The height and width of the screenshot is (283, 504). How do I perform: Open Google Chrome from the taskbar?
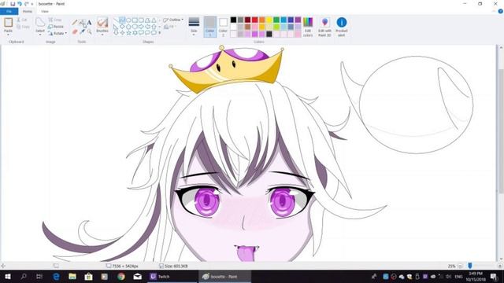click(121, 276)
